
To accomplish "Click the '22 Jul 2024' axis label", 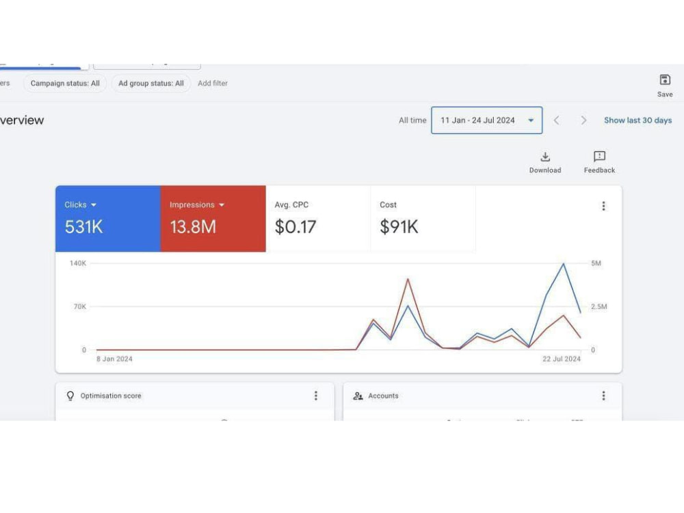I will point(562,359).
